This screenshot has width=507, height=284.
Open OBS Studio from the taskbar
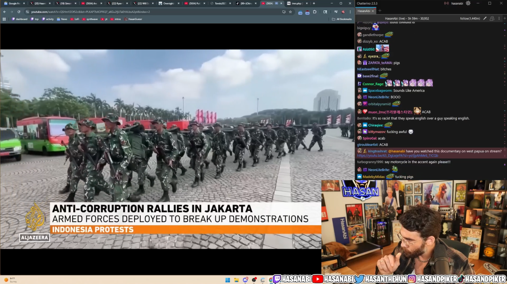254,280
